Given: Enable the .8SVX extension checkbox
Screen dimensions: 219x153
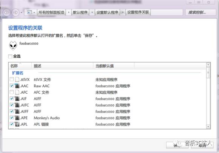Looking at the screenshot, I should (x=12, y=79).
